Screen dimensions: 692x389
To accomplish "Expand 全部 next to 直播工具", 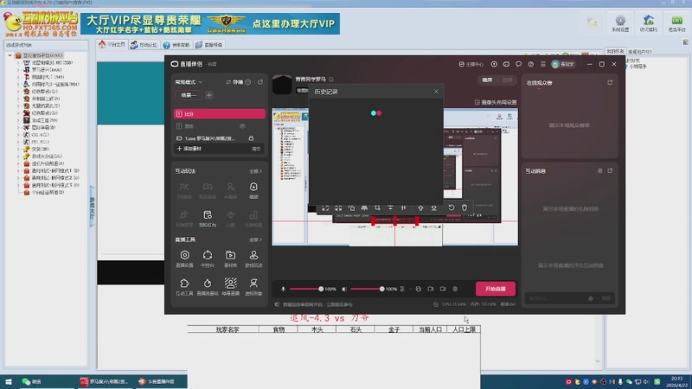I will (255, 239).
